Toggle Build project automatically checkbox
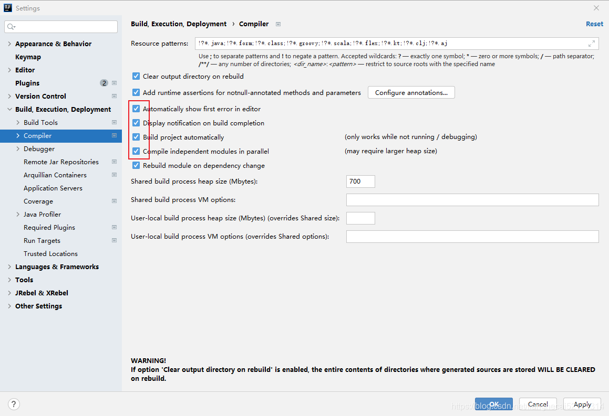The height and width of the screenshot is (416, 609). [136, 137]
